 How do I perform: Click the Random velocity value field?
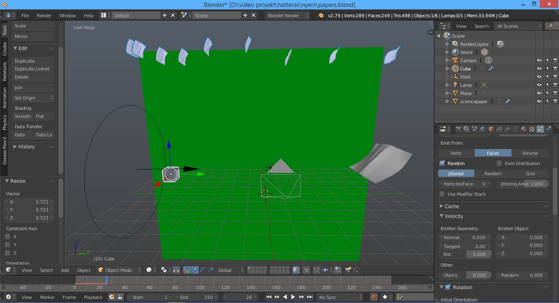(x=522, y=275)
